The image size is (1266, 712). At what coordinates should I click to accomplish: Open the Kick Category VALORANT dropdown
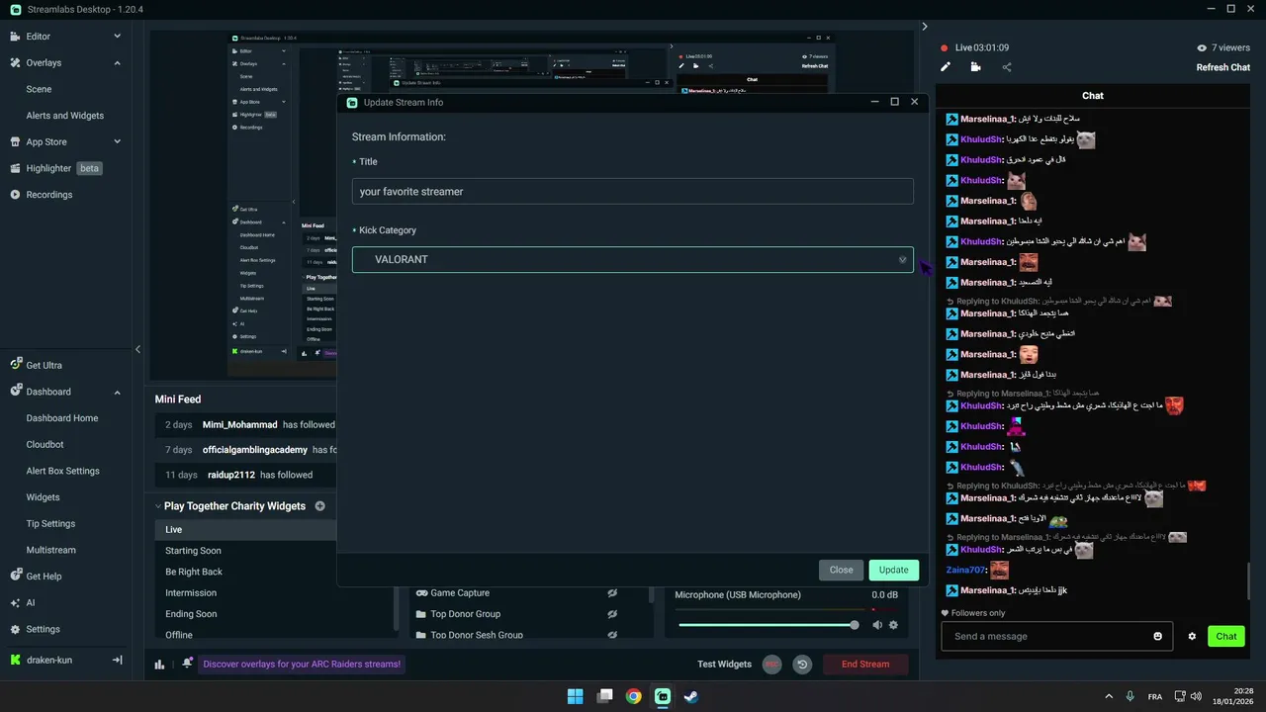[633, 260]
